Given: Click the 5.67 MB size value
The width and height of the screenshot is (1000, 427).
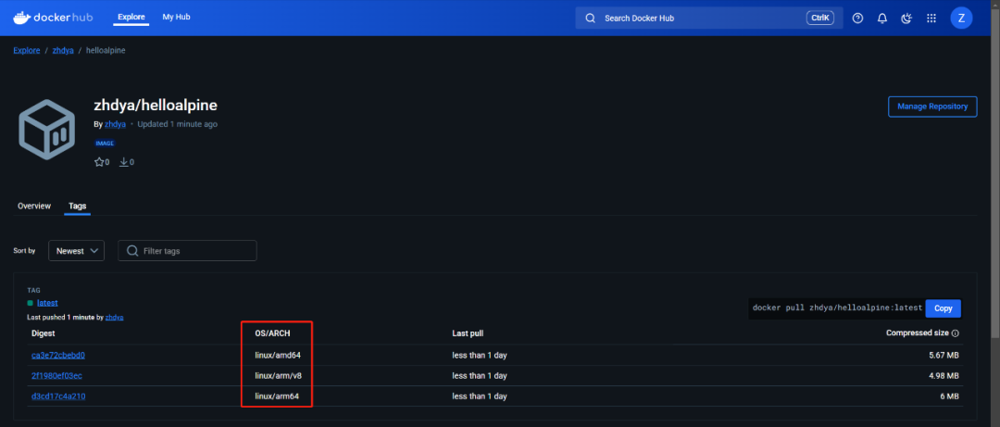Looking at the screenshot, I should (944, 355).
